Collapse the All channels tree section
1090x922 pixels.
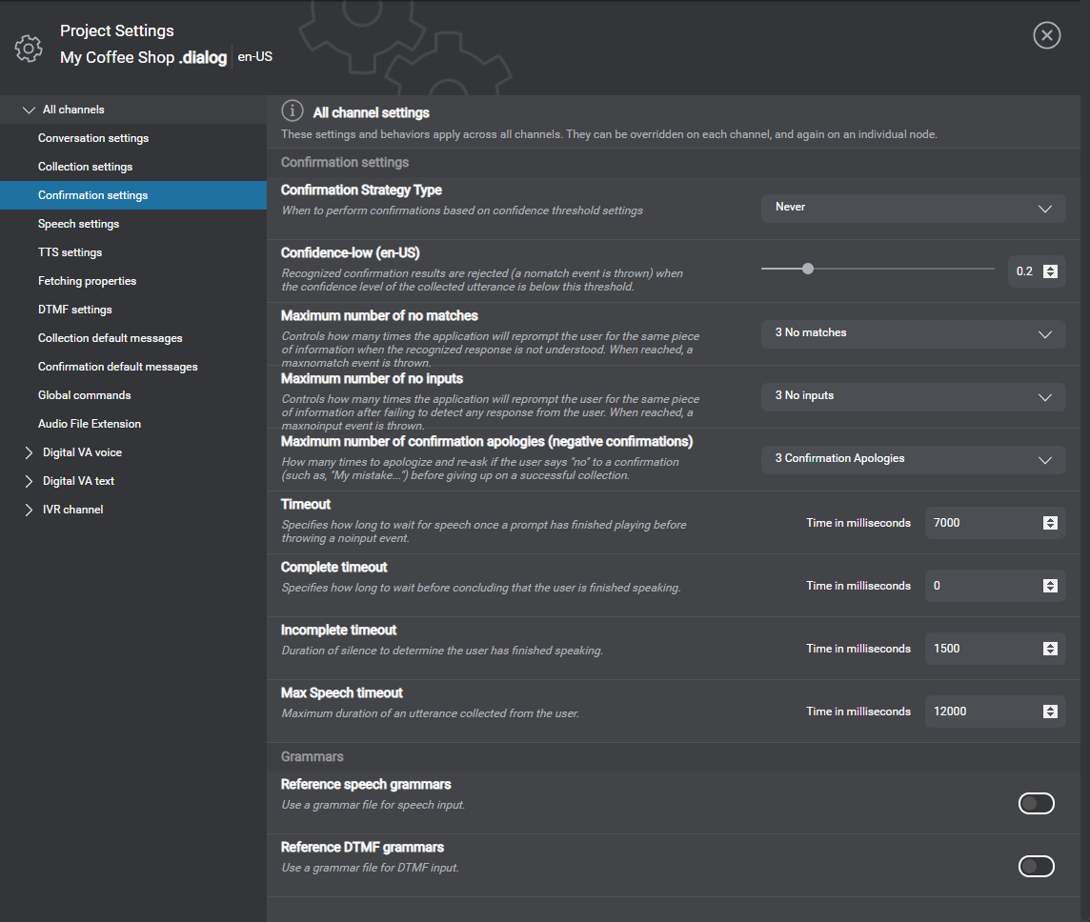click(x=29, y=110)
